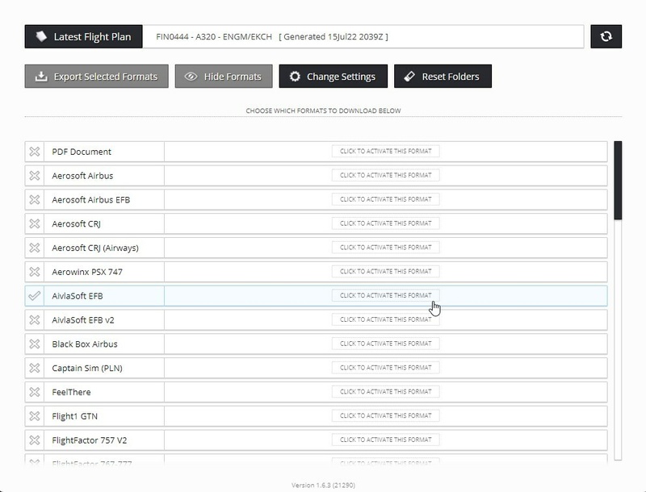Click the refresh flight plan icon button
This screenshot has height=492, width=646.
point(606,36)
